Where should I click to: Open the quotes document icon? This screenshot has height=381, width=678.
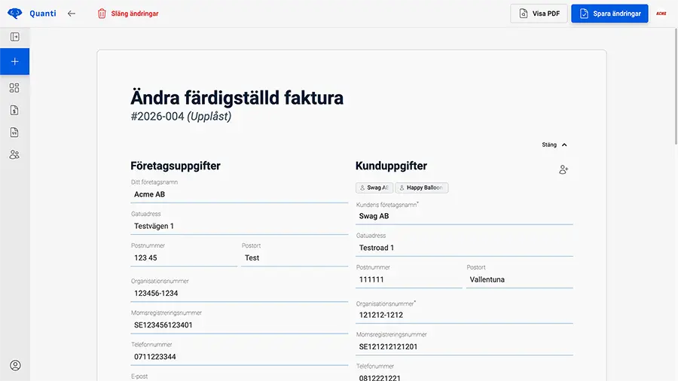tap(14, 133)
